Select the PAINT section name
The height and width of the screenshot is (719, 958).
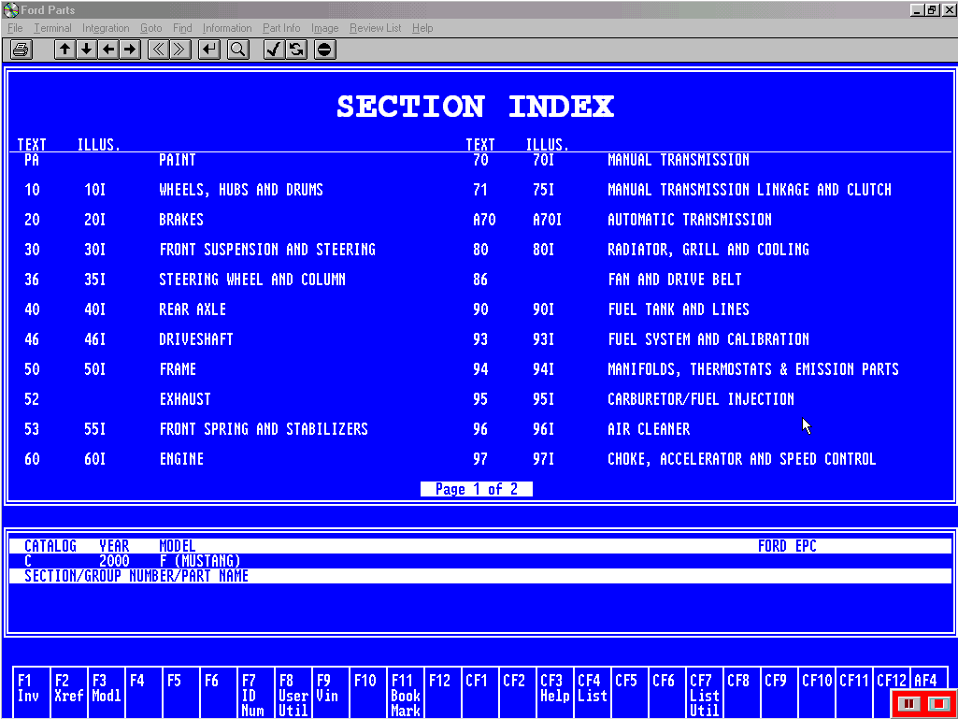pyautogui.click(x=178, y=160)
